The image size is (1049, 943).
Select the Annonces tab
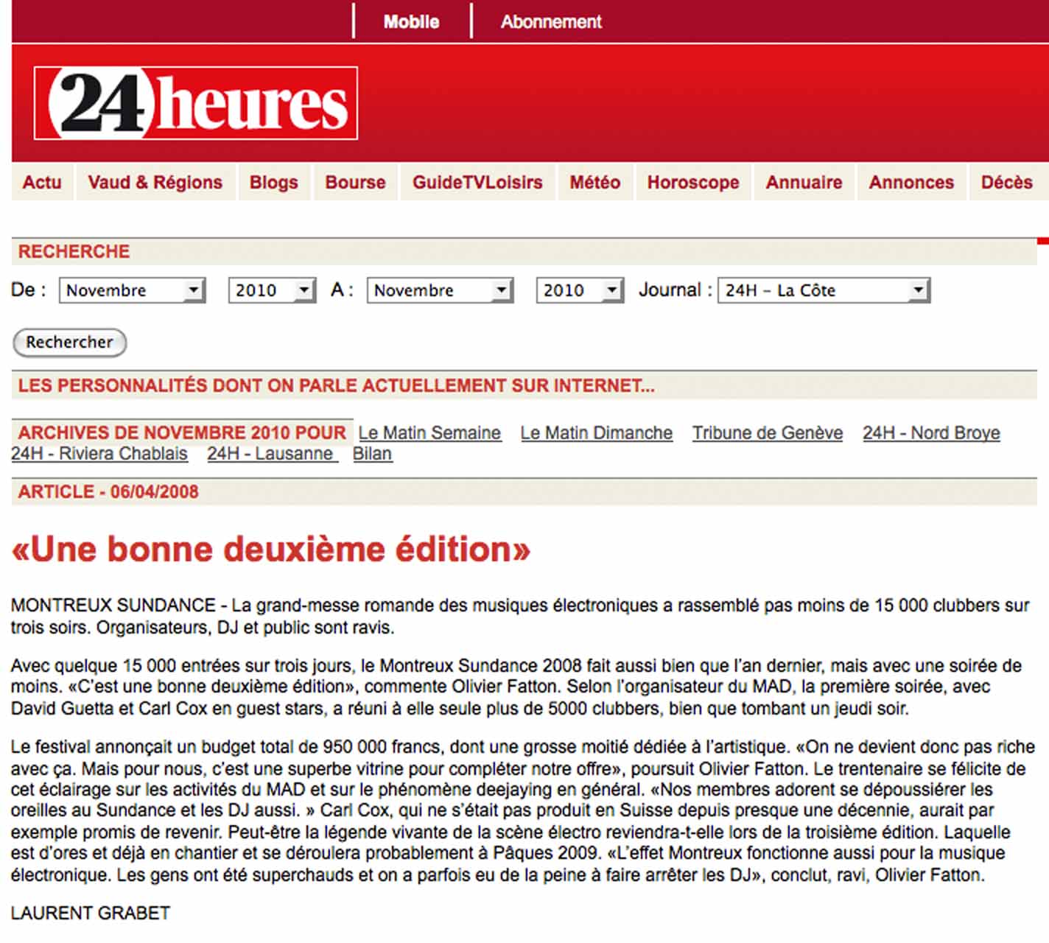911,183
